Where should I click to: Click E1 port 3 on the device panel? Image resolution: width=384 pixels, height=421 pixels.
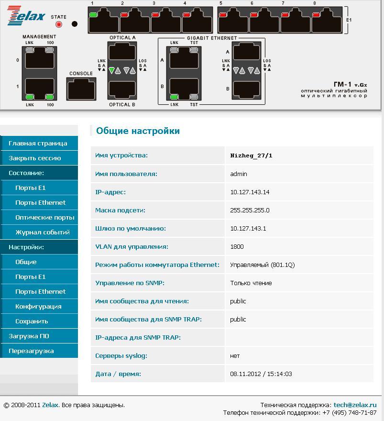click(x=166, y=21)
